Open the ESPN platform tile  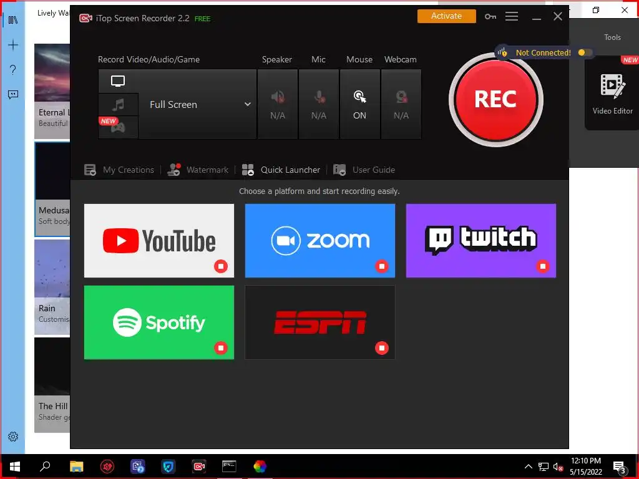320,322
